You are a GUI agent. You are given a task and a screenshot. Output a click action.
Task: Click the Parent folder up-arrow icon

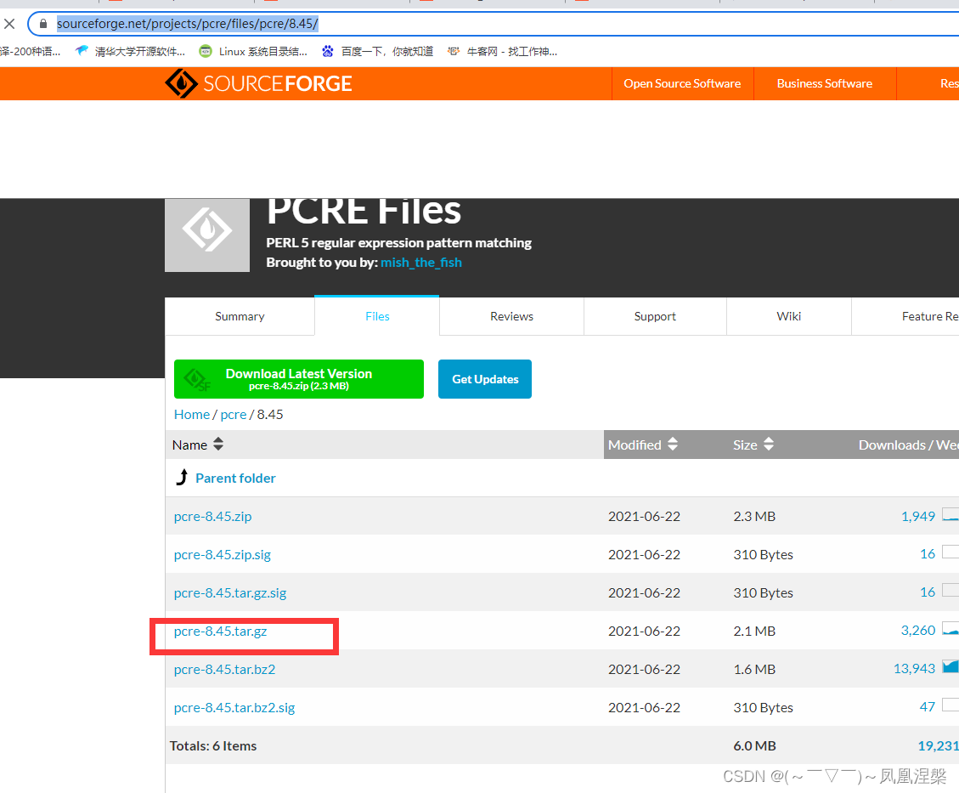pos(182,478)
